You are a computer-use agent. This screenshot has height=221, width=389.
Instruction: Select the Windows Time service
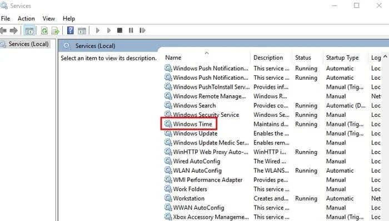tap(192, 124)
